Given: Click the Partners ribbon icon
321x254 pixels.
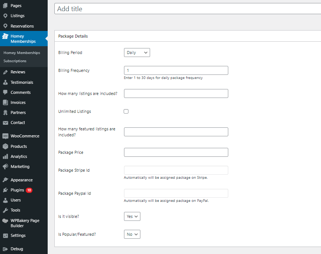Looking at the screenshot, I should point(5,112).
